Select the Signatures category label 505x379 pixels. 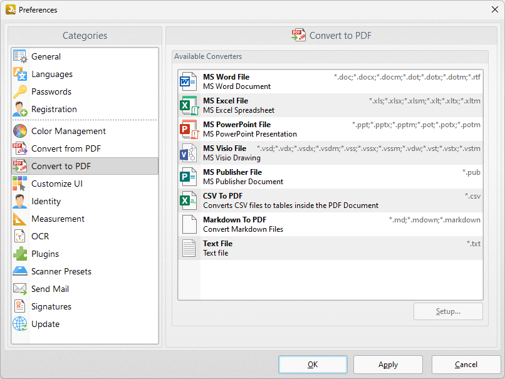pos(51,307)
